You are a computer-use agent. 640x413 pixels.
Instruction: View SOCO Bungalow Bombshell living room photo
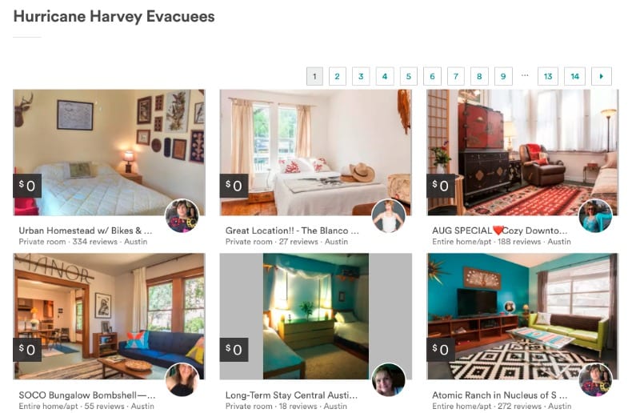[109, 316]
